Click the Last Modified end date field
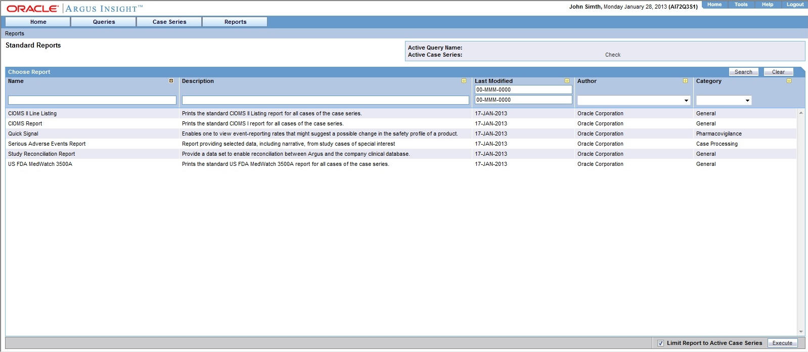This screenshot has width=808, height=352. tap(523, 100)
